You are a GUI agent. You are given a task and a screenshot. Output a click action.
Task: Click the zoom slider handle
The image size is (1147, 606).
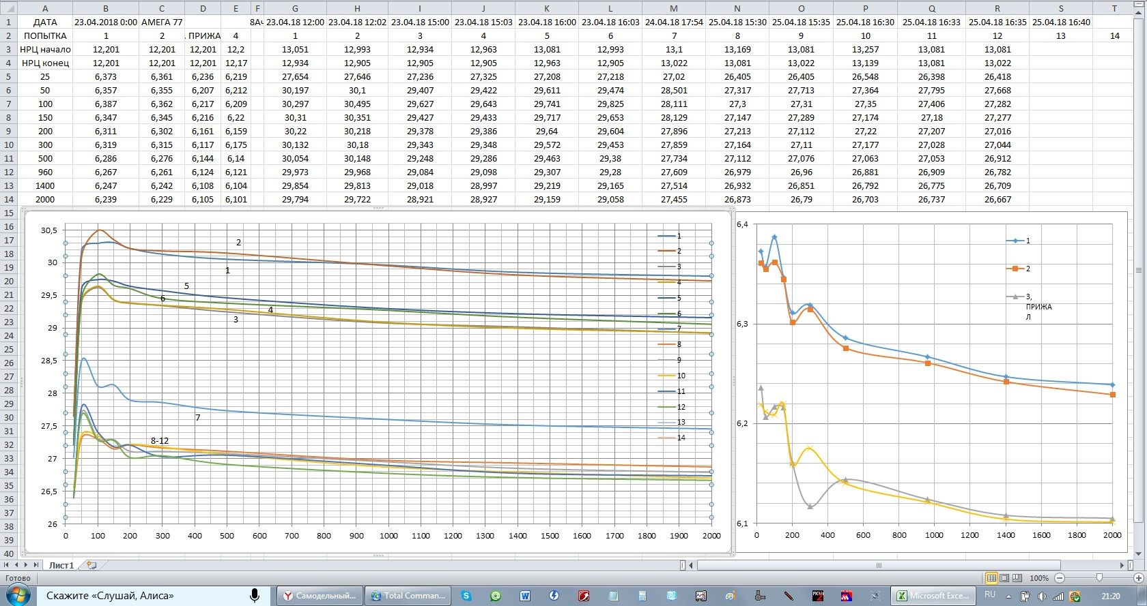pos(1099,578)
